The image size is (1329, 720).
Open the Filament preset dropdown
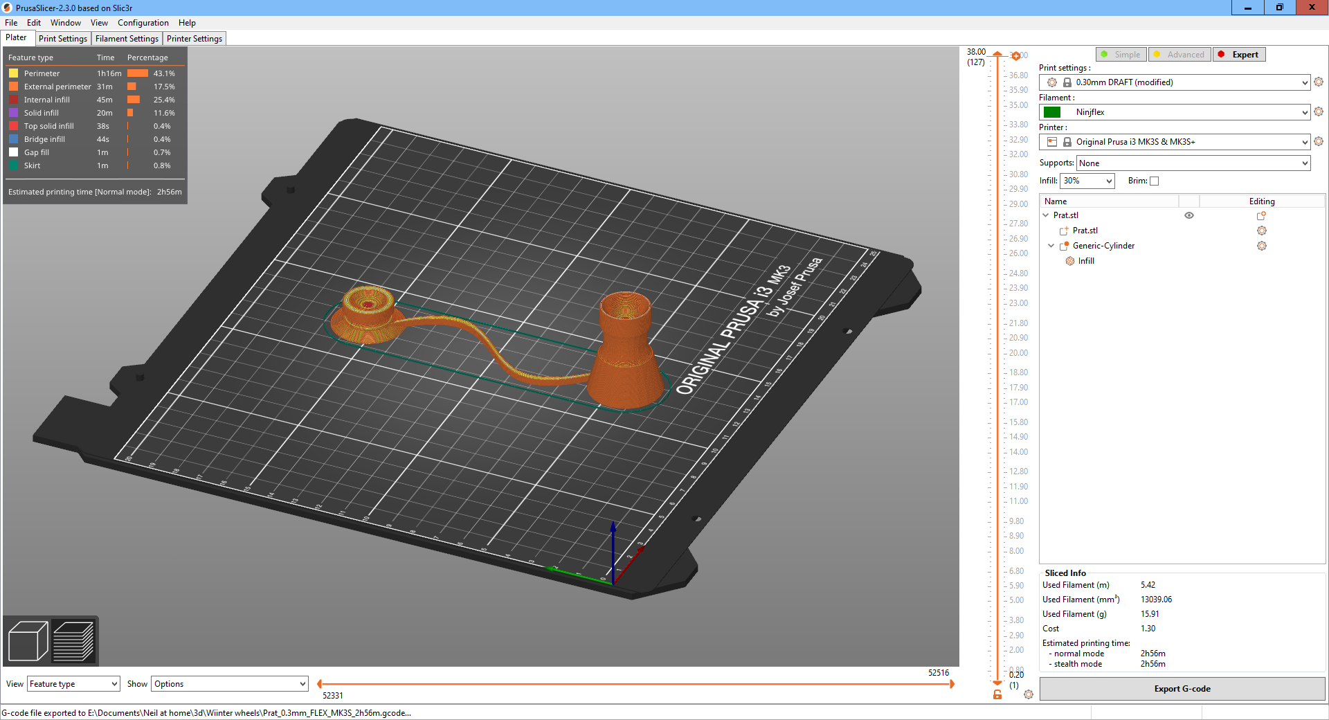(x=1175, y=112)
